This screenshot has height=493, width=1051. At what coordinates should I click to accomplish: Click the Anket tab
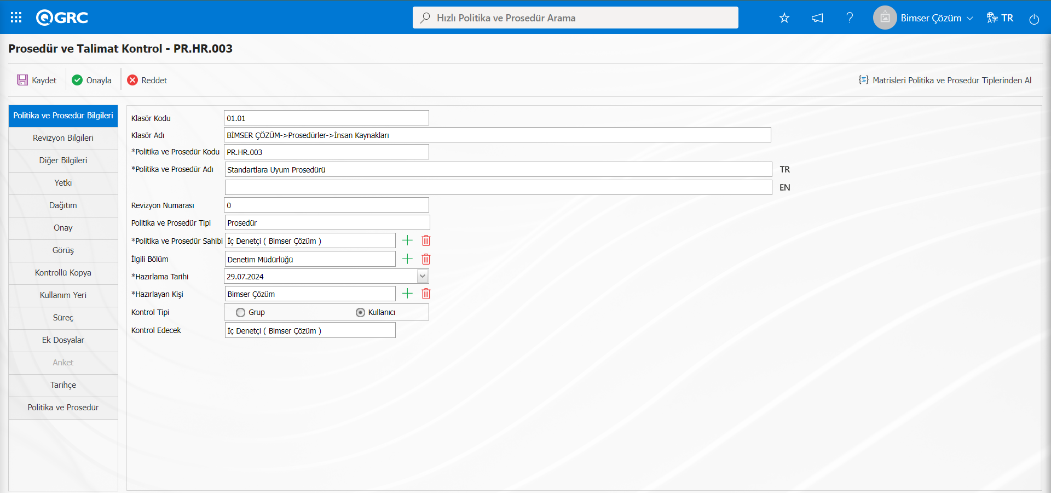tap(63, 363)
